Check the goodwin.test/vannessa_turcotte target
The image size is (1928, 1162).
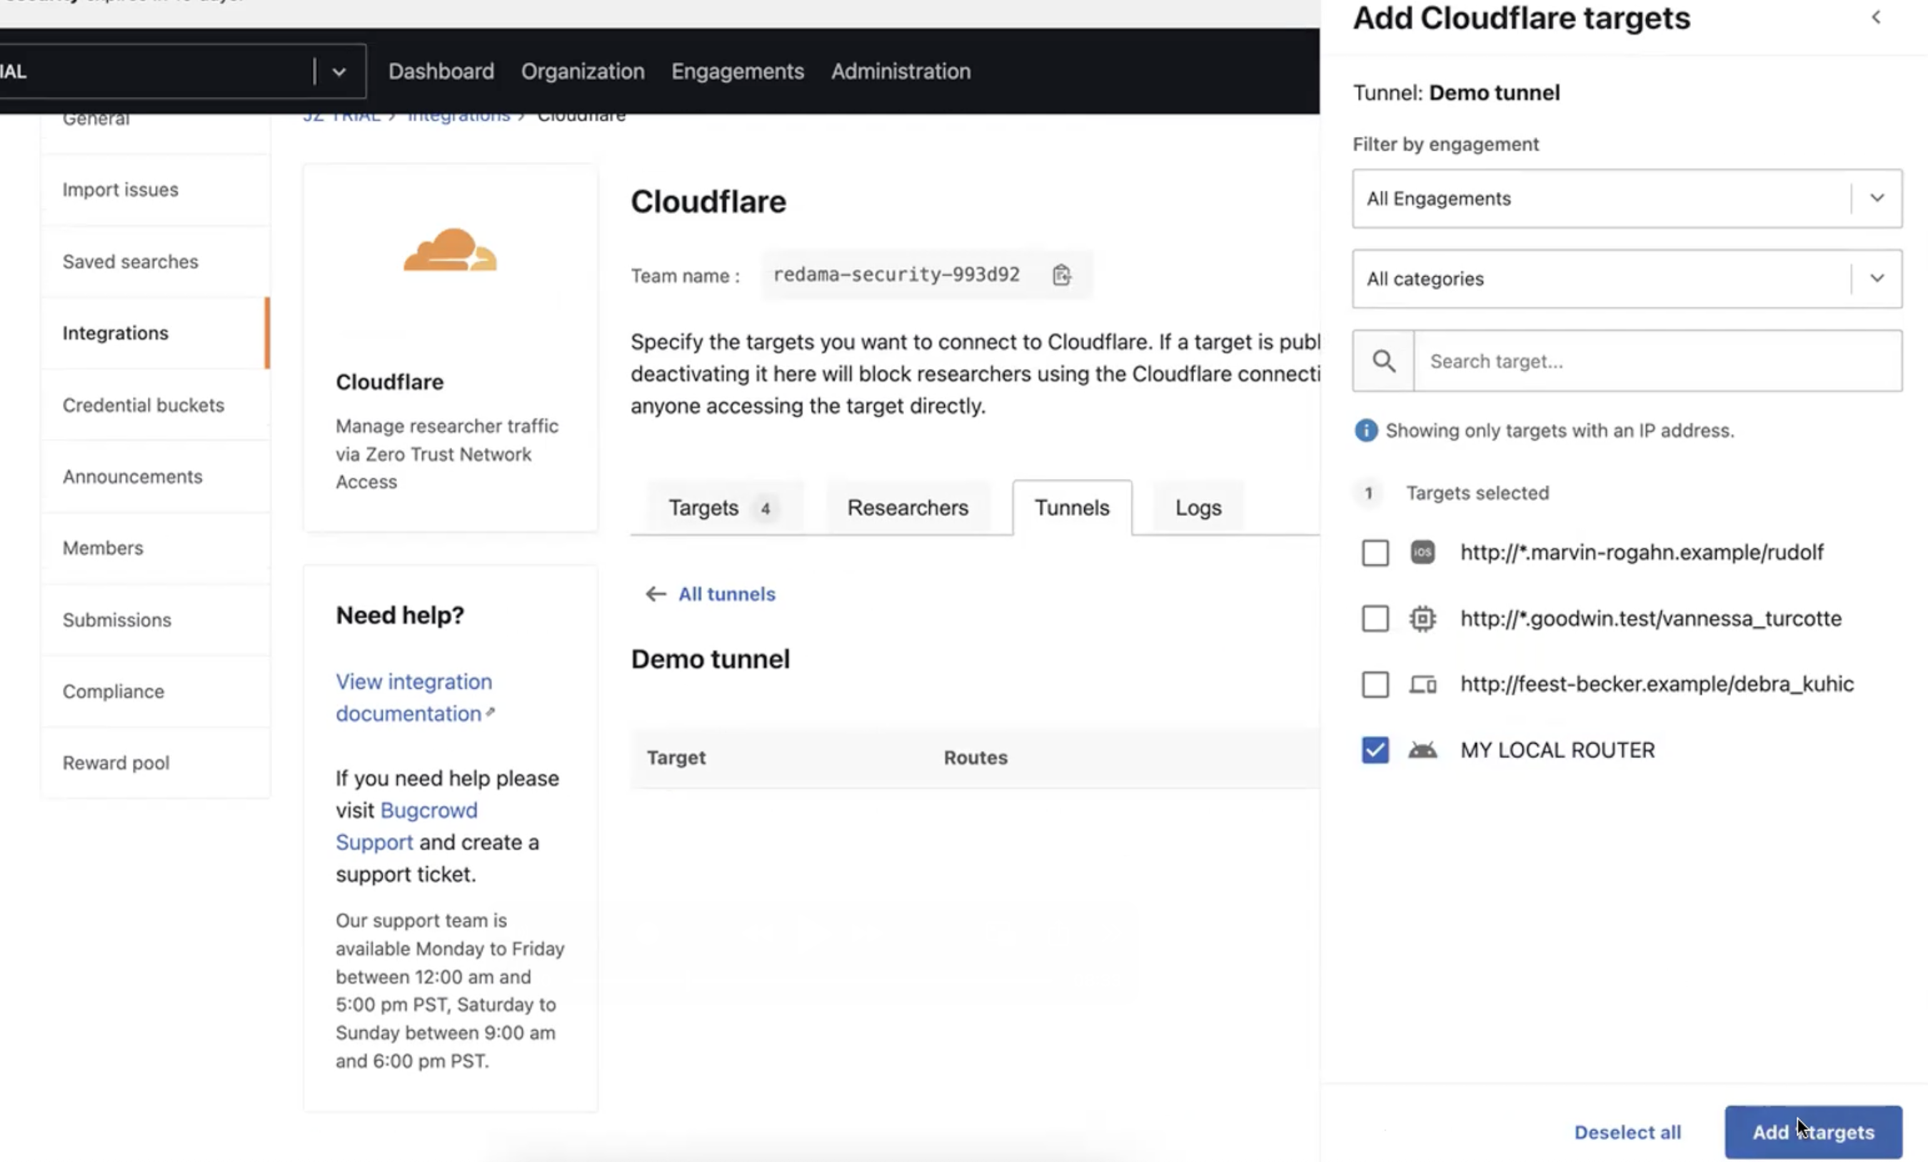[x=1375, y=619]
